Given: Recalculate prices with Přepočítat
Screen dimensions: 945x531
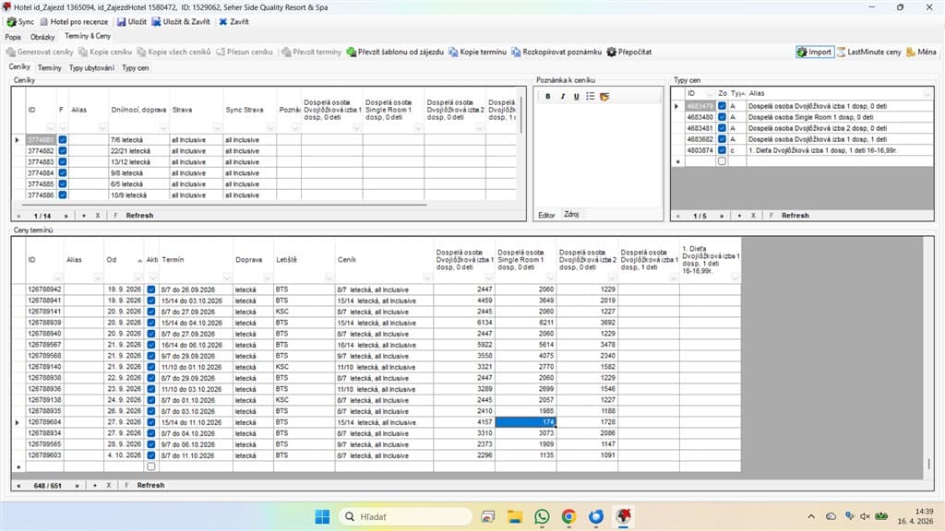Looking at the screenshot, I should click(629, 52).
